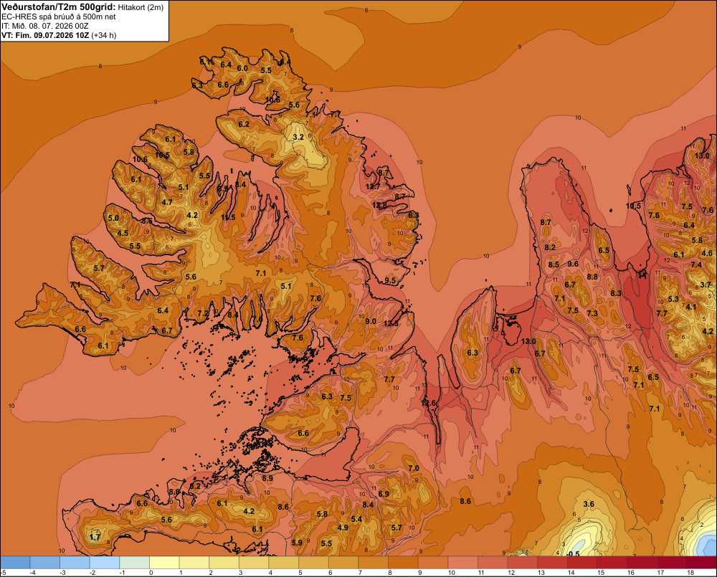
Task: Click the 3.6 temperature label near the glacier
Action: [589, 505]
